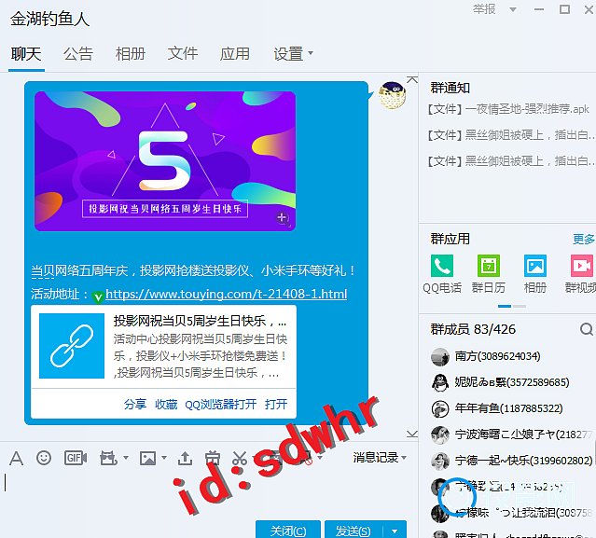Open the send options arrow beside 发送
The height and width of the screenshot is (538, 596).
(x=395, y=531)
